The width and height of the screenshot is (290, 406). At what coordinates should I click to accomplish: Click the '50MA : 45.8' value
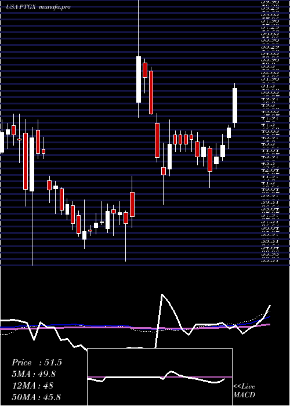37,397
